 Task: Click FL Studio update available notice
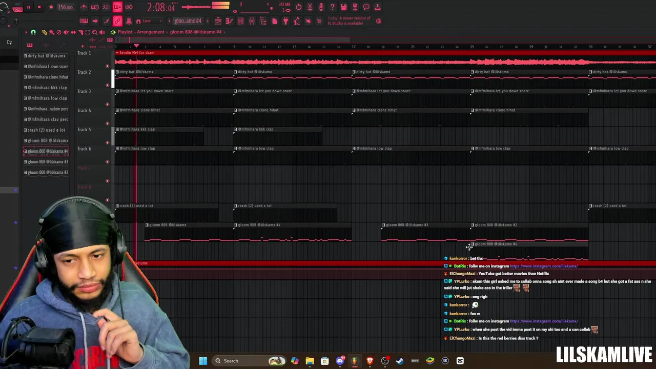348,20
